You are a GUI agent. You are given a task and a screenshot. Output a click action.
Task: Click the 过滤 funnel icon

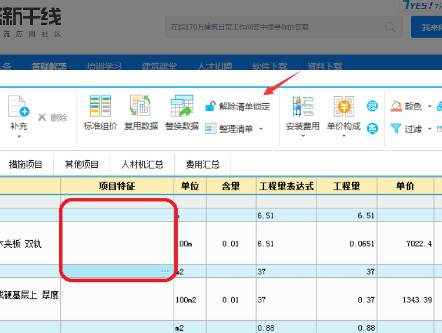(396, 129)
